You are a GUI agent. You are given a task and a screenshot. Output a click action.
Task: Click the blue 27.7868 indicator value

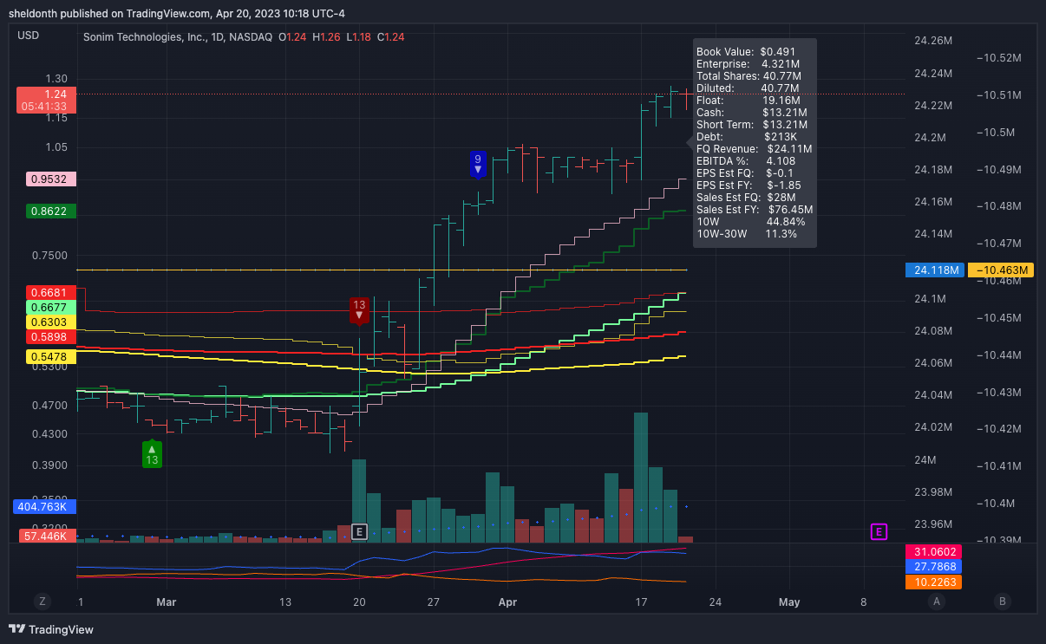pyautogui.click(x=935, y=566)
